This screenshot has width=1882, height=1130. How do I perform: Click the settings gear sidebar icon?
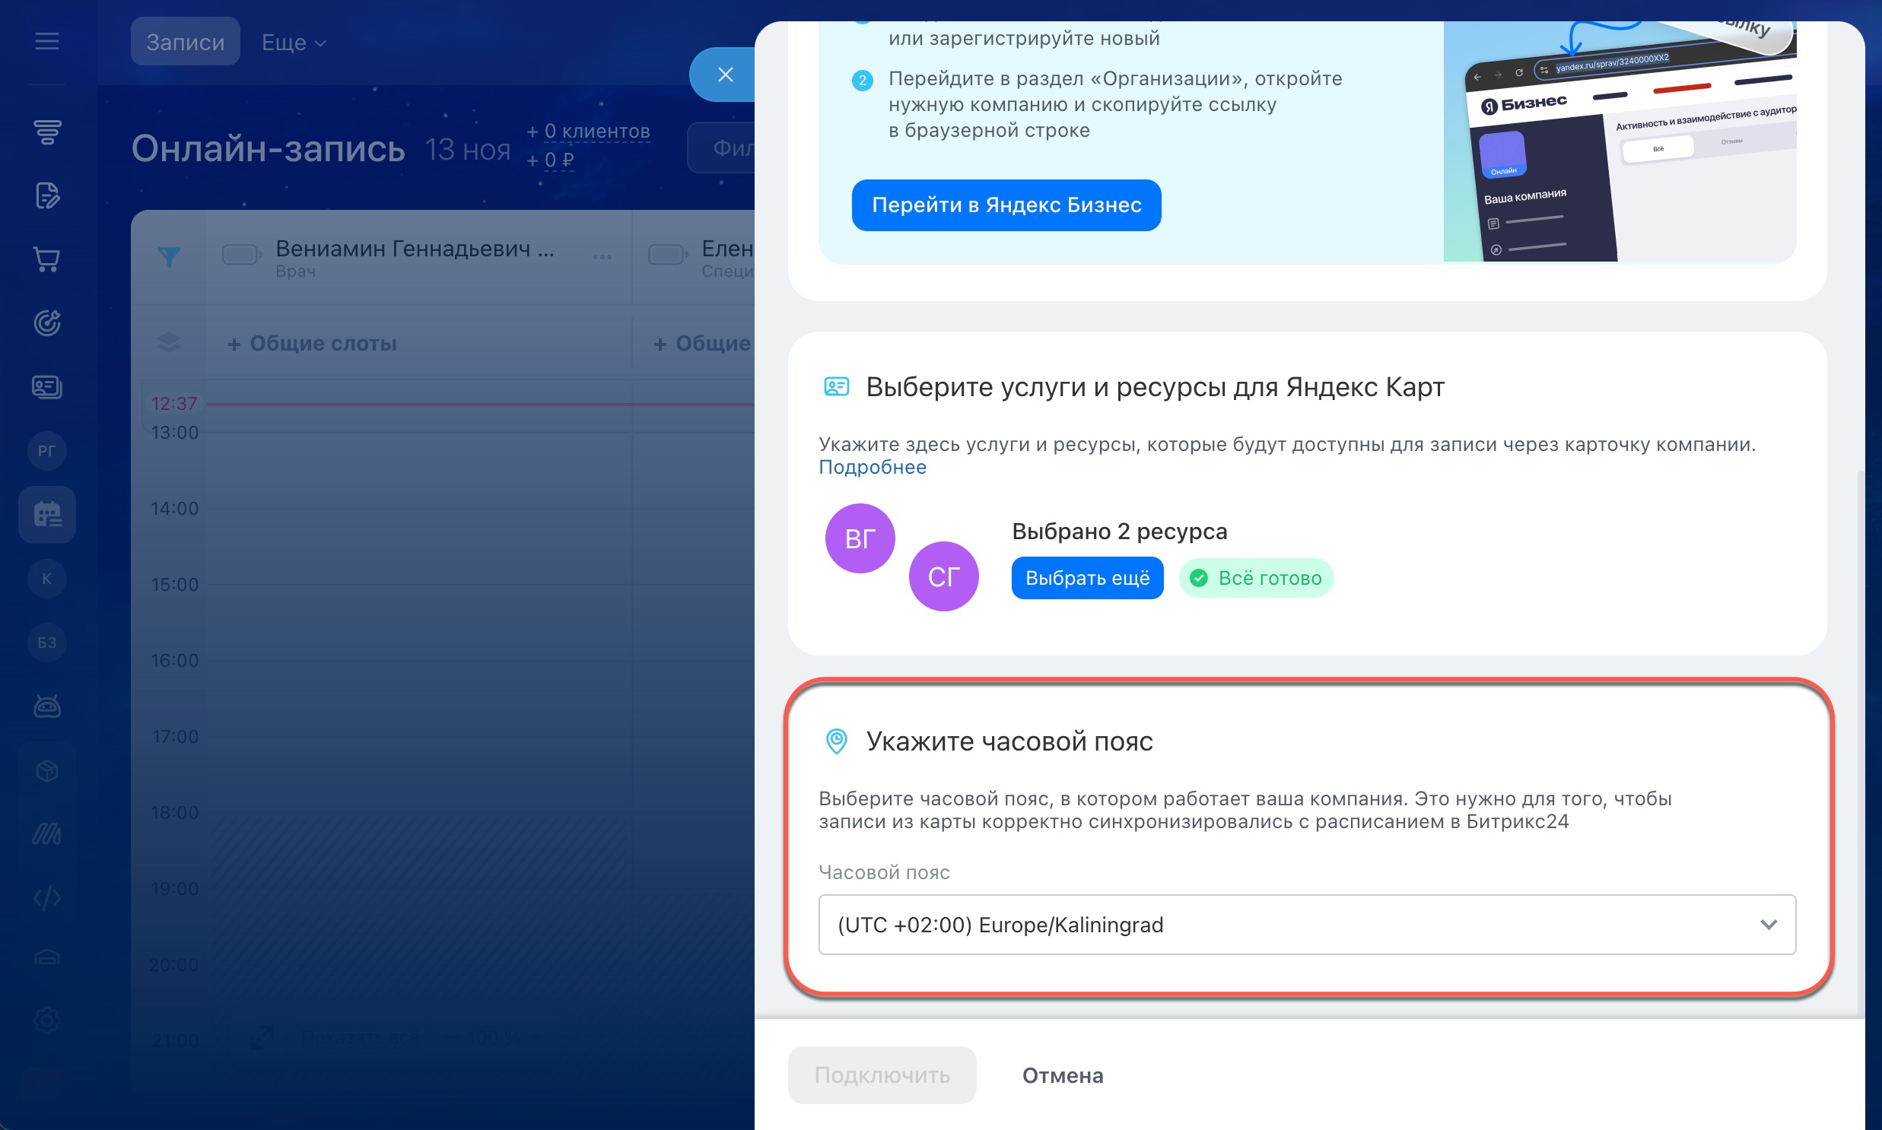46,1020
